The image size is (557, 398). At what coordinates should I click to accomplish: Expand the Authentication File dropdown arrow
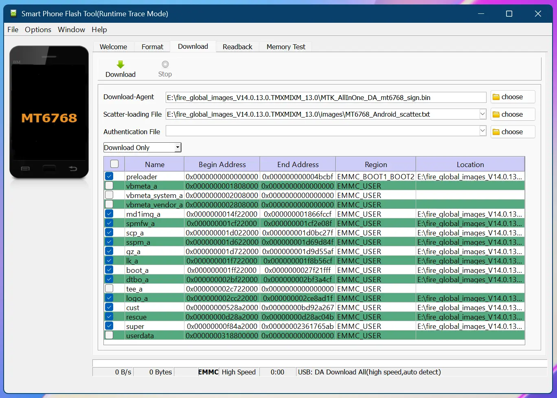482,131
